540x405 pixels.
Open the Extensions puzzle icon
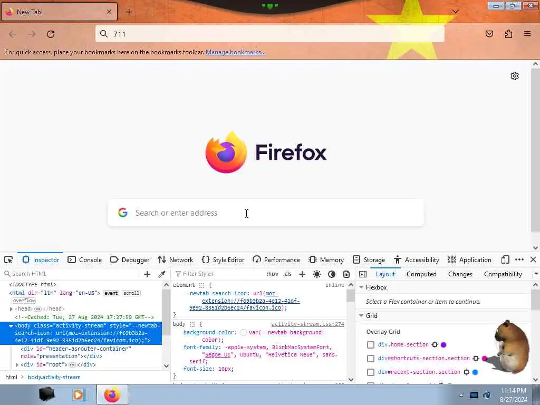pos(508,34)
